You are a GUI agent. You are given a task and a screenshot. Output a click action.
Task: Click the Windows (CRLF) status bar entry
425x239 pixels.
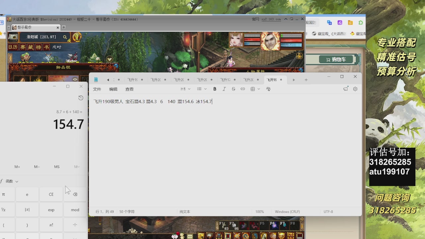coord(287,211)
